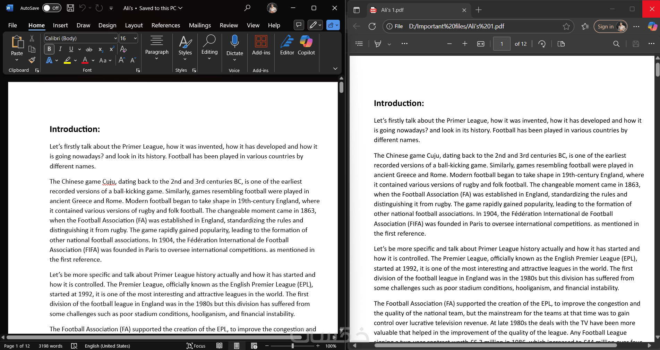Image resolution: width=660 pixels, height=350 pixels.
Task: Click the Save icon in Word's title bar
Action: tap(70, 8)
